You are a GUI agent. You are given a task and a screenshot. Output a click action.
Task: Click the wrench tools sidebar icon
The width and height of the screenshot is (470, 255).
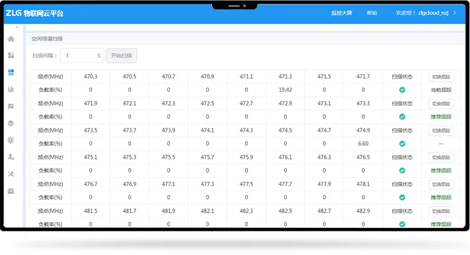(x=11, y=174)
